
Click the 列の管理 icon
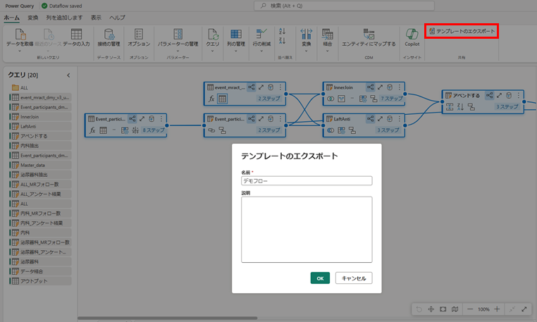click(236, 35)
